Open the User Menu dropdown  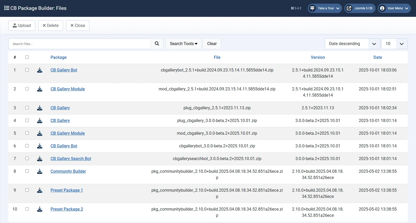click(394, 8)
